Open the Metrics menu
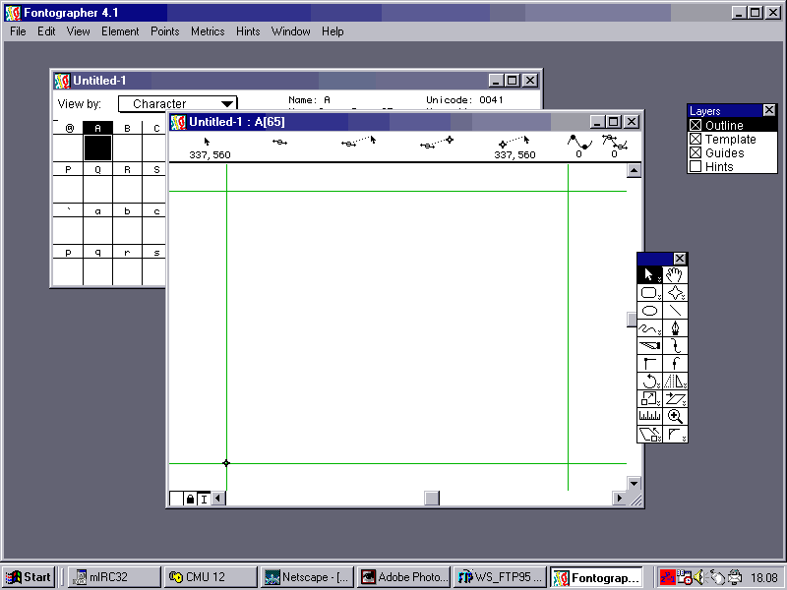The image size is (787, 590). pyautogui.click(x=208, y=31)
